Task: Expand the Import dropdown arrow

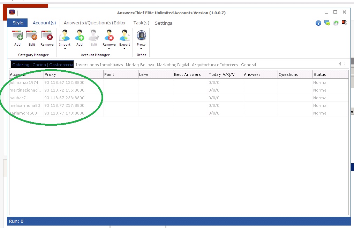Action: [65, 49]
